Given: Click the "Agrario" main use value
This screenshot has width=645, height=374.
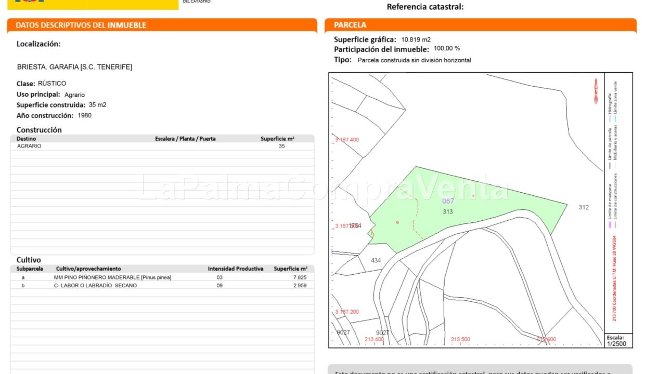Looking at the screenshot, I should 74,95.
